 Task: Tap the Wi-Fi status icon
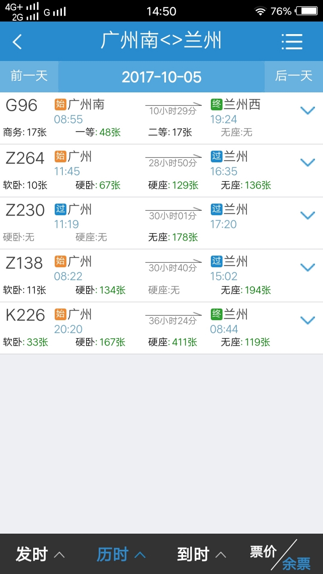[x=260, y=11]
